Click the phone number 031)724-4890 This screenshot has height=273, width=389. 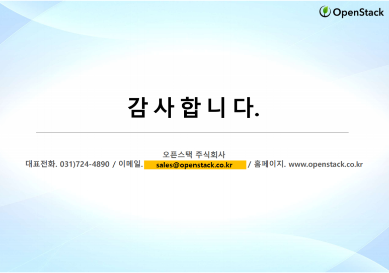coord(85,164)
